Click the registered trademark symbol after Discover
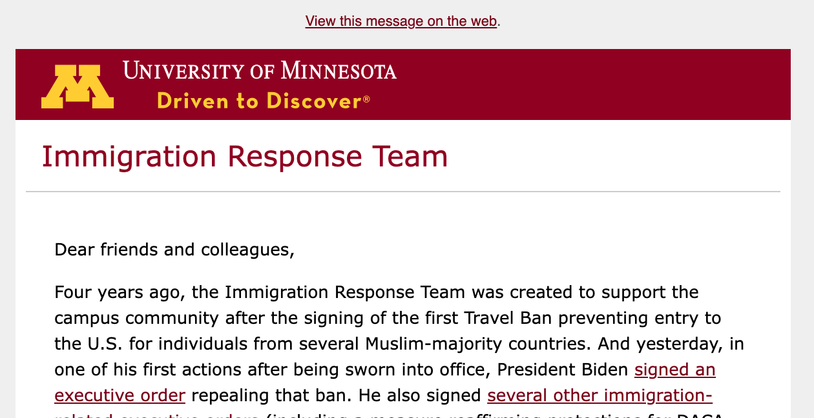The width and height of the screenshot is (814, 418). point(366,99)
